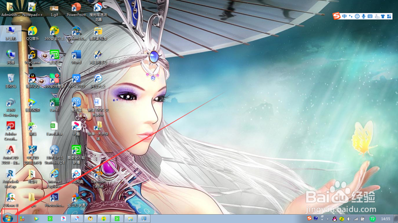Select the IBM SPSS Statistics 24 shortcut
398x223 pixels.
tap(54, 155)
